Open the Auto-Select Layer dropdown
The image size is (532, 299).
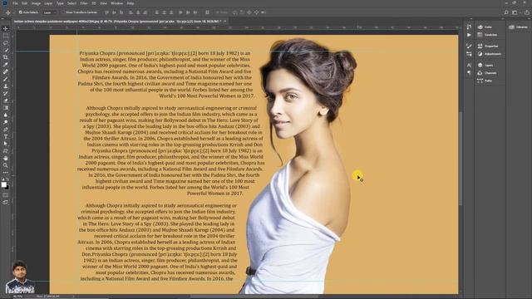[50, 12]
